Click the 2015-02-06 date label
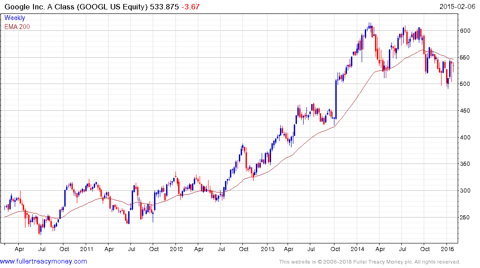Image resolution: width=480 pixels, height=268 pixels. pos(457,7)
